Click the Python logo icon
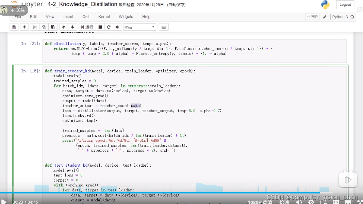This screenshot has width=363, height=204. (325, 5)
